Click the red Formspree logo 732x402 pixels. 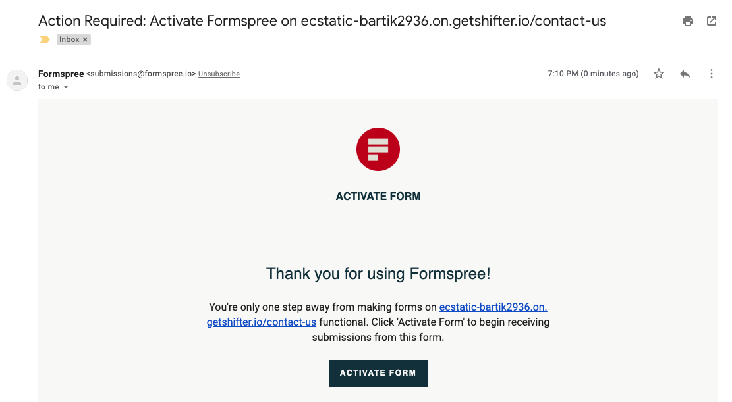pos(378,149)
